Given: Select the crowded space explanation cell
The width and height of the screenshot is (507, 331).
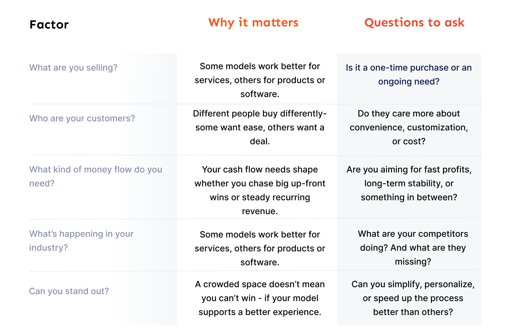Looking at the screenshot, I should (260, 298).
